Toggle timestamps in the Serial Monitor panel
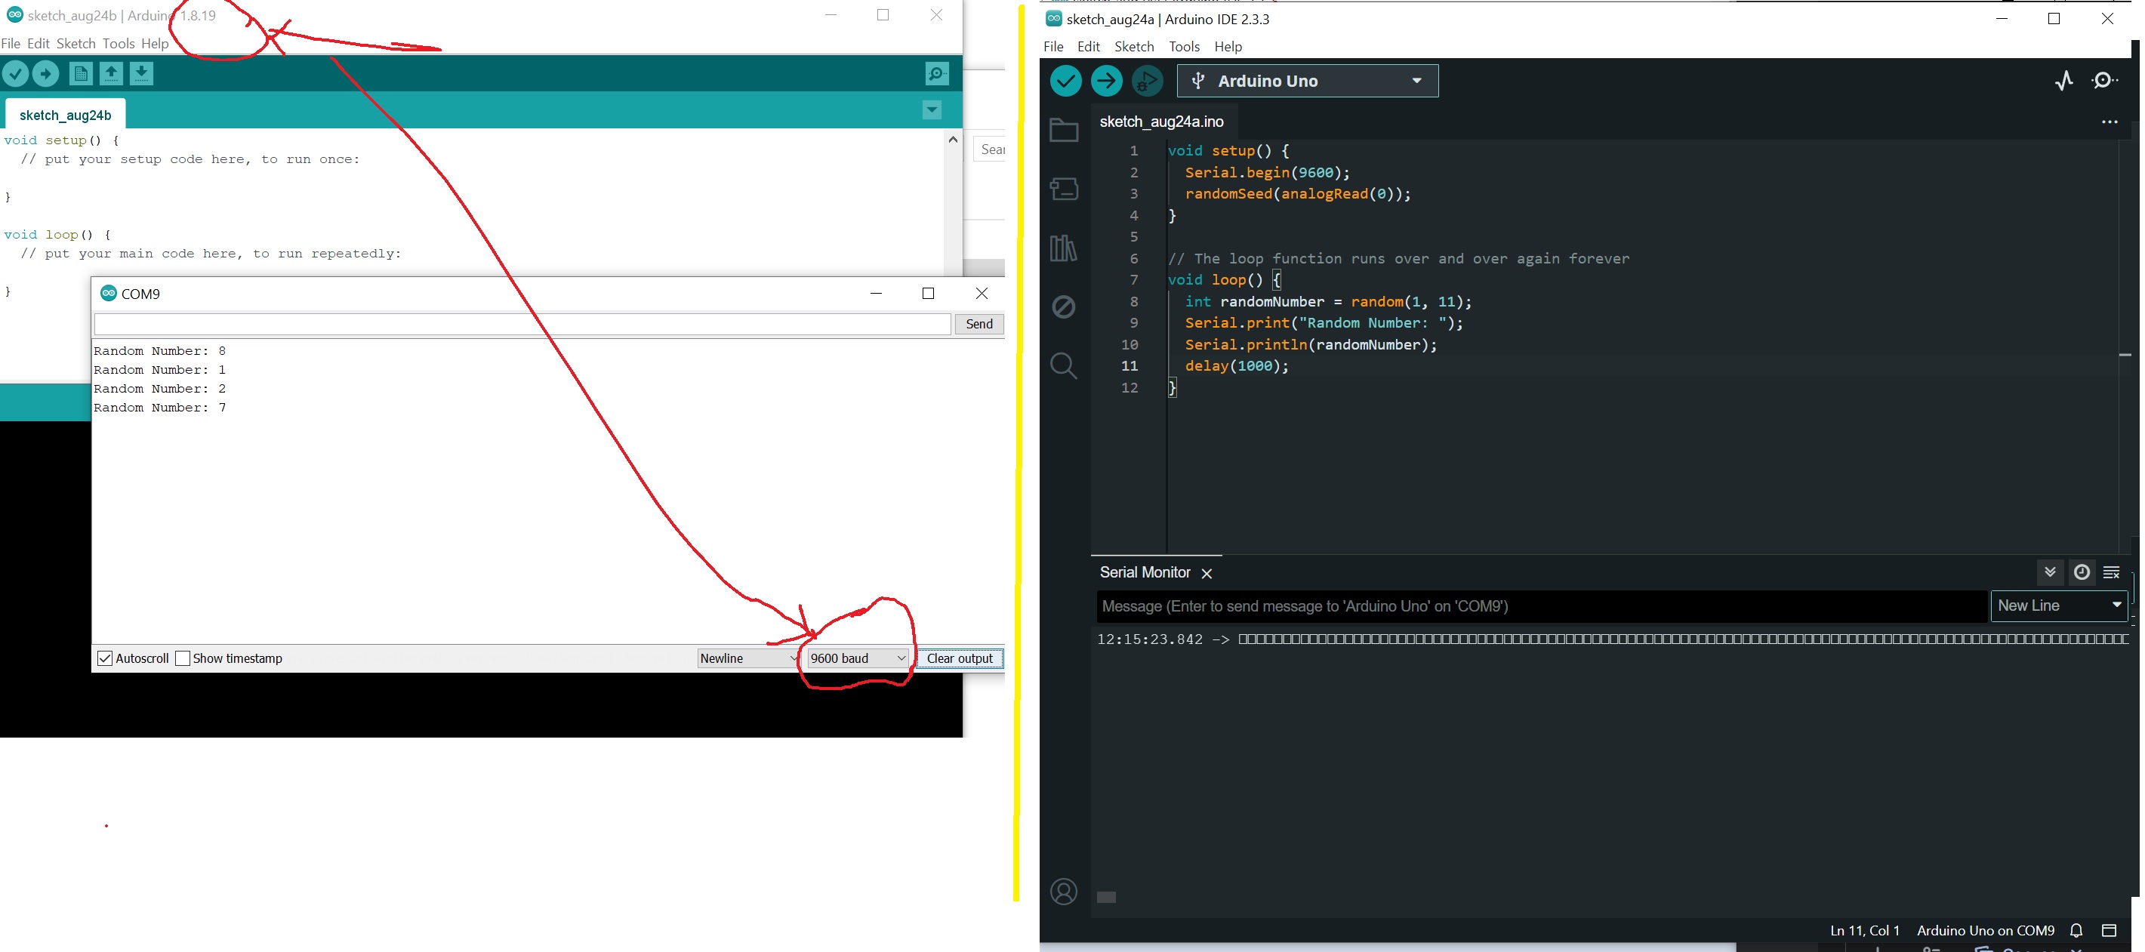The height and width of the screenshot is (952, 2145). point(2082,572)
